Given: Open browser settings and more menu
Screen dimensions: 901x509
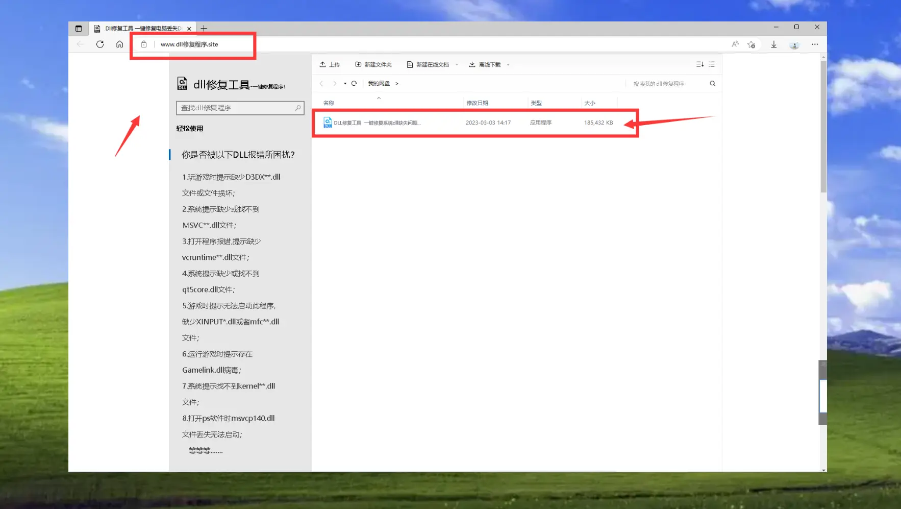Looking at the screenshot, I should [815, 44].
